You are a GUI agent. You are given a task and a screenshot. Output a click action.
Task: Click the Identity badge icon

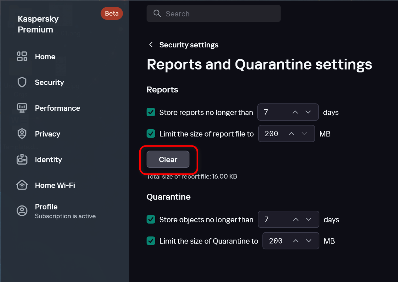click(x=22, y=159)
